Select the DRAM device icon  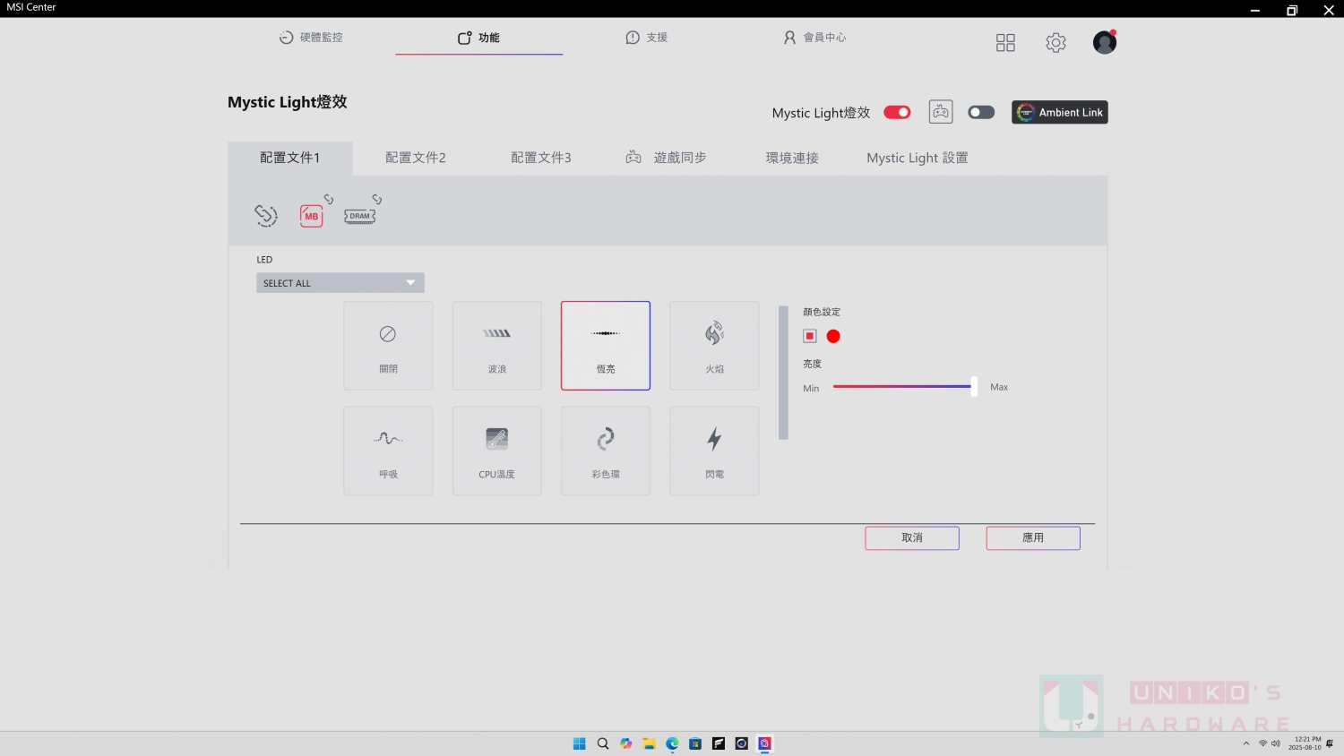coord(359,216)
